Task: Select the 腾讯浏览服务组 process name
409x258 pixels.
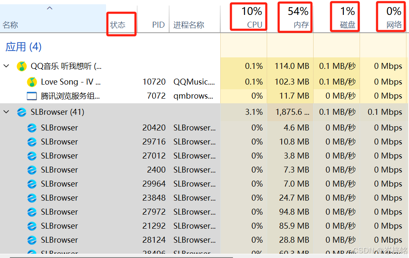Action: coord(70,96)
